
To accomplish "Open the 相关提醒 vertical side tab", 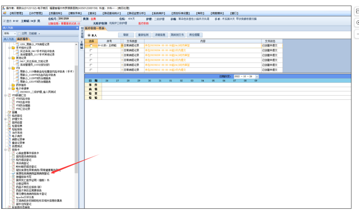I will pos(82,33).
